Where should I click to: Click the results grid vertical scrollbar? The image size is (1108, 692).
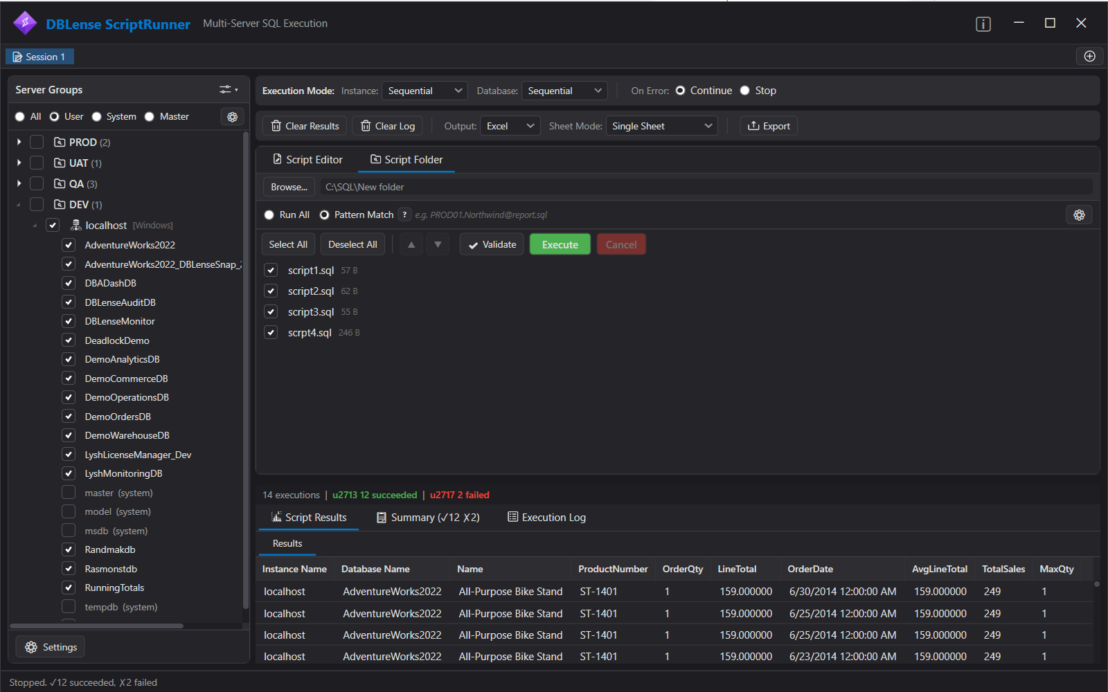(x=1096, y=584)
